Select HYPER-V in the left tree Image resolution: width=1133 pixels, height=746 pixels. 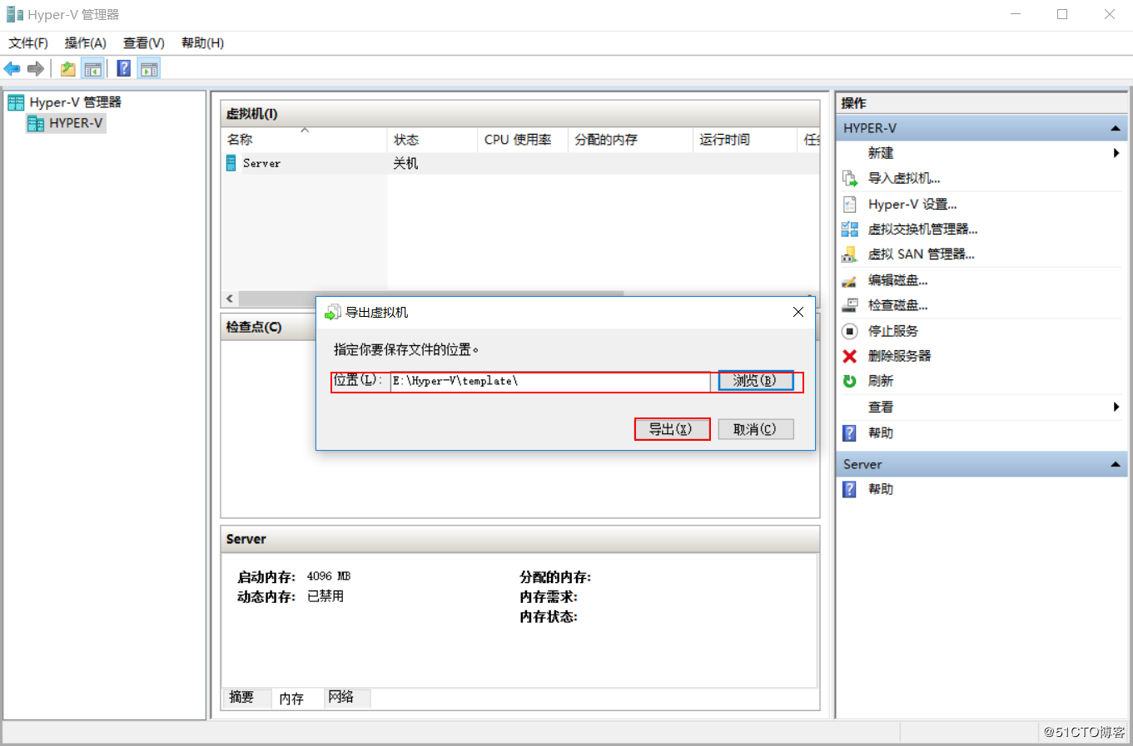click(72, 122)
